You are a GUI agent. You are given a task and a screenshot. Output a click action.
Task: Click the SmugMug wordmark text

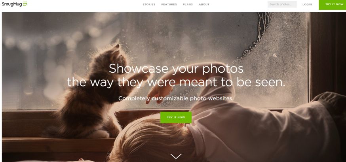click(x=12, y=4)
